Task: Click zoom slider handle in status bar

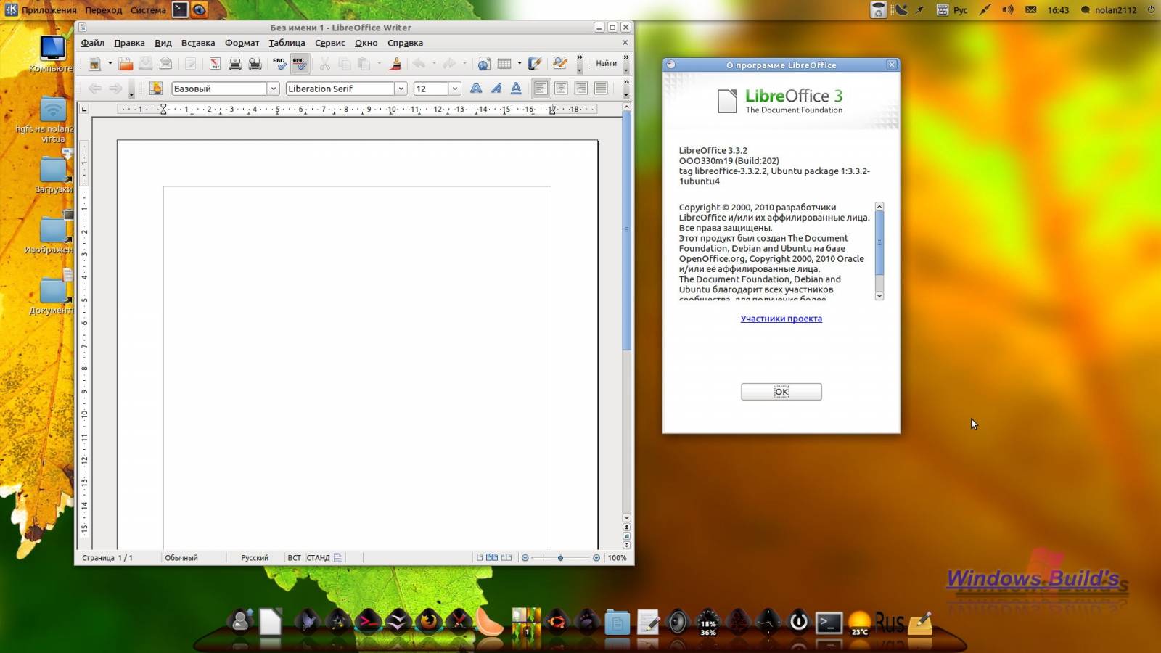Action: (560, 558)
